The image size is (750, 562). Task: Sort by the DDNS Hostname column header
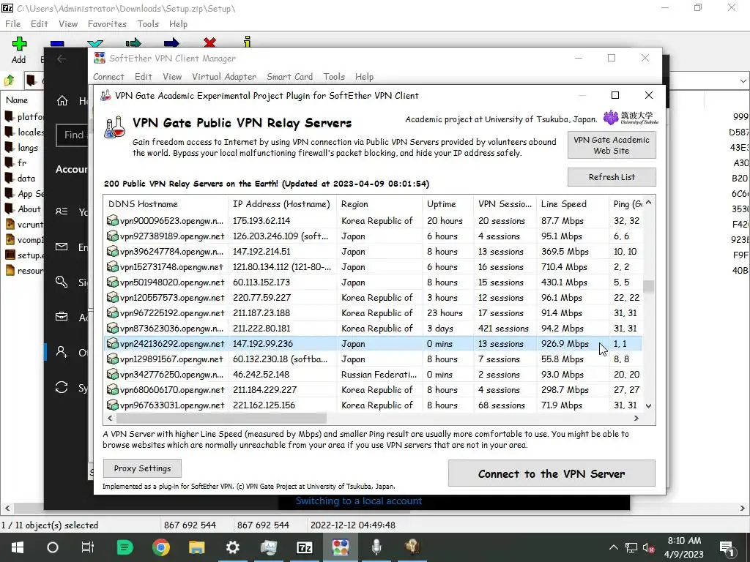click(166, 204)
